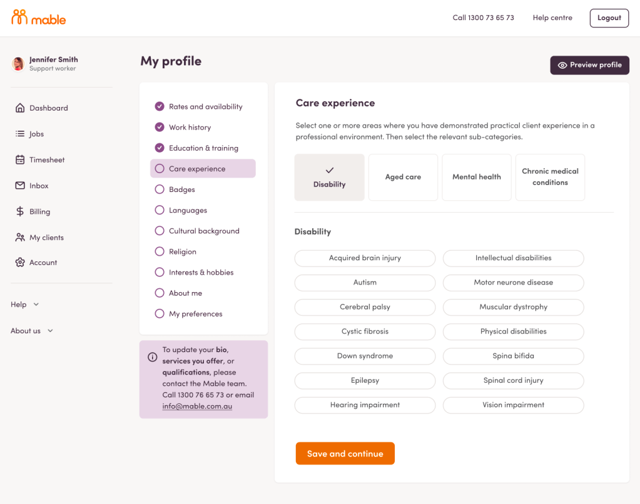Image resolution: width=640 pixels, height=504 pixels.
Task: Click the Mable logo icon
Action: [19, 18]
